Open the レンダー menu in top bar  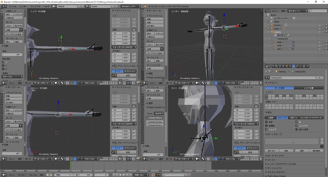coord(24,6)
